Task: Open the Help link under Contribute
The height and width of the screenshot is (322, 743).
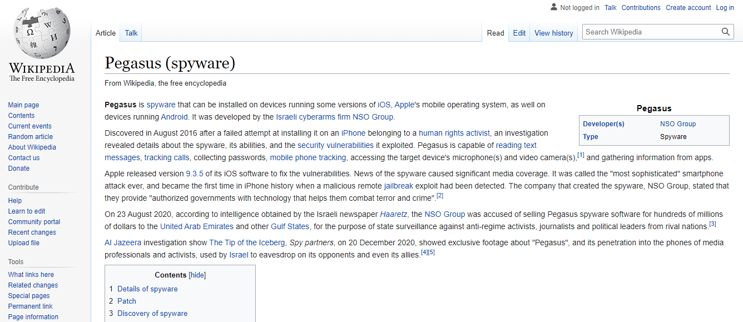Action: tap(15, 201)
